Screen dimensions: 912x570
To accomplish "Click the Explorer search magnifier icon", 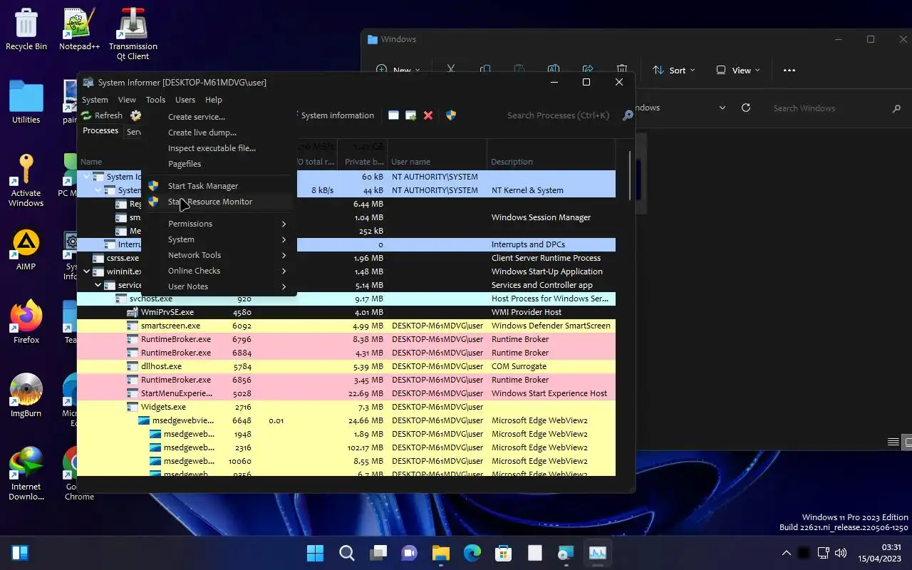I will click(896, 108).
